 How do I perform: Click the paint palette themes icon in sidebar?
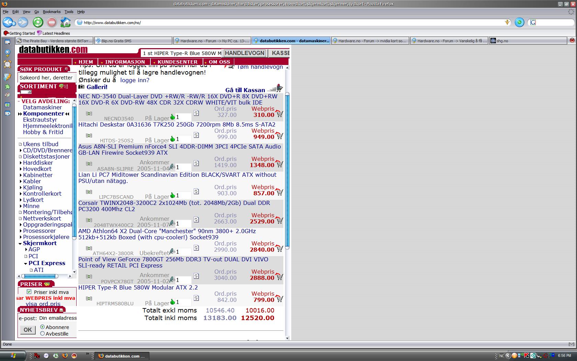pos(7,95)
